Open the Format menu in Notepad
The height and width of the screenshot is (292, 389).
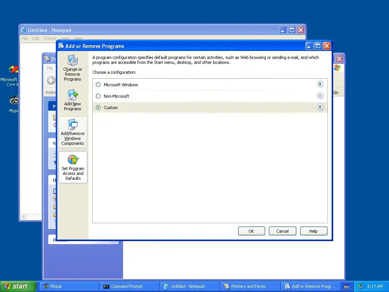click(x=50, y=38)
